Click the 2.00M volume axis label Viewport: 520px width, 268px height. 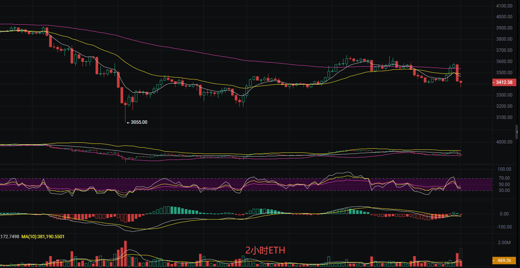[x=504, y=243]
